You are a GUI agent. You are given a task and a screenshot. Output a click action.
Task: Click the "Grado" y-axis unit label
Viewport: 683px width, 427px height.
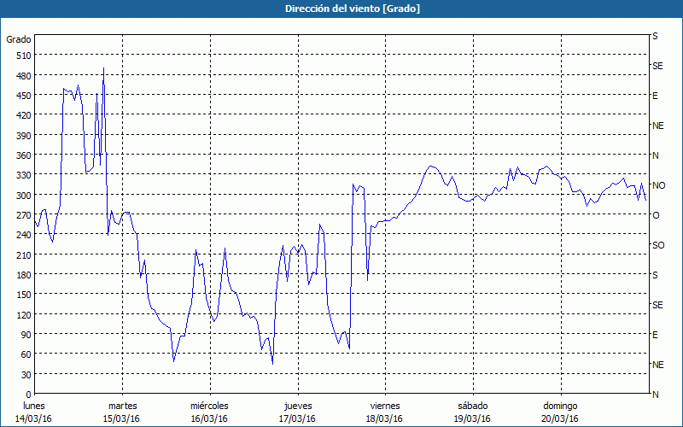19,39
